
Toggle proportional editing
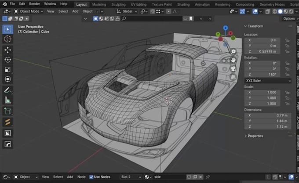click(168, 11)
